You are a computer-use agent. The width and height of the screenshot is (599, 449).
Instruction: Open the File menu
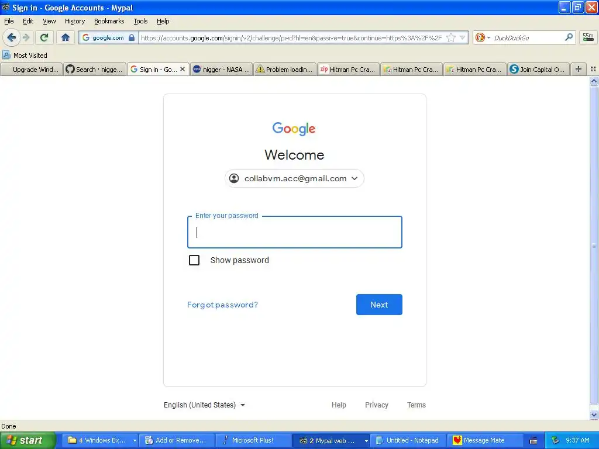pos(9,21)
